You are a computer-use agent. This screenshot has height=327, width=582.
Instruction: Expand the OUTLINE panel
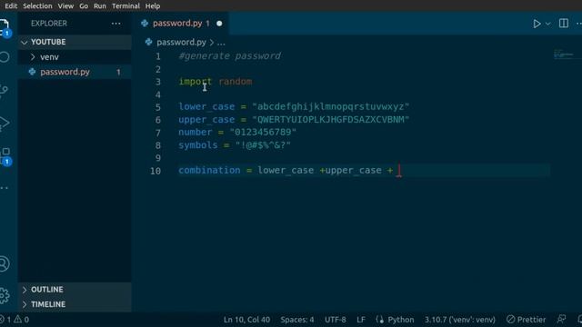(75, 290)
